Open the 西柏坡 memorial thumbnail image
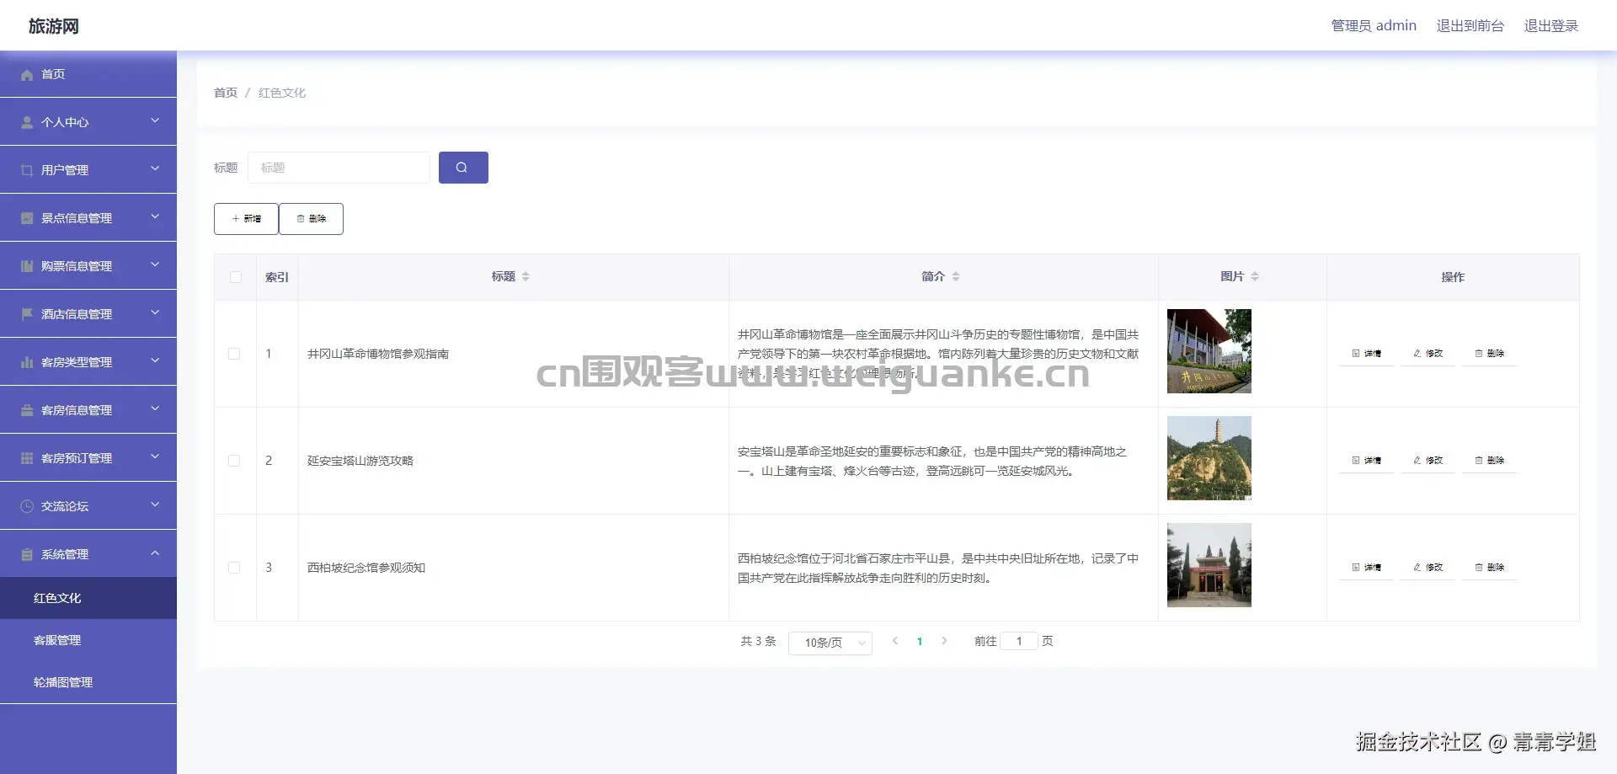Image resolution: width=1617 pixels, height=774 pixels. click(1209, 565)
